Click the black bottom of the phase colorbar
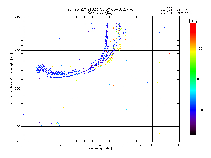This screenshot has height=158, width=211. pos(193,133)
